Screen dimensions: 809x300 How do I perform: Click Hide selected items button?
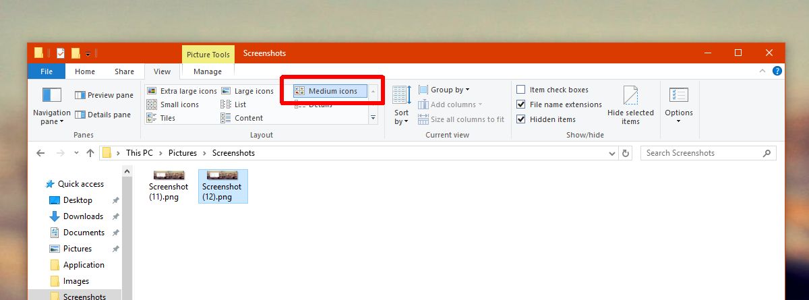(x=630, y=105)
